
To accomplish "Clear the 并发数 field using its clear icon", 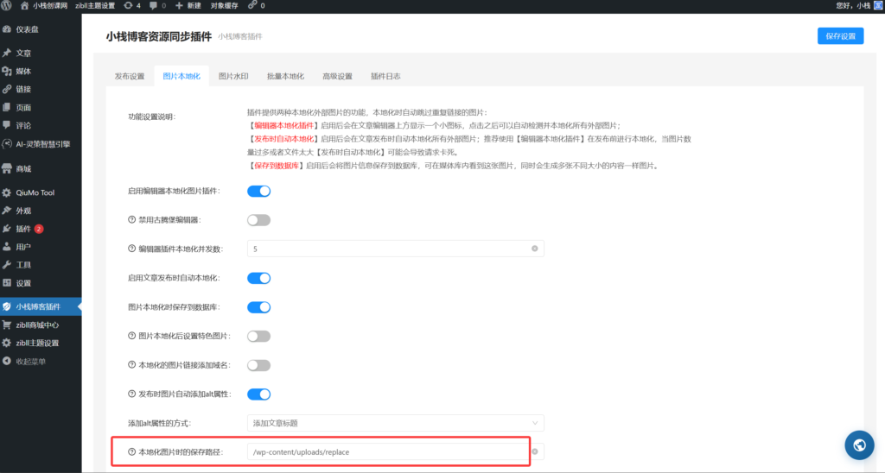I will click(534, 249).
